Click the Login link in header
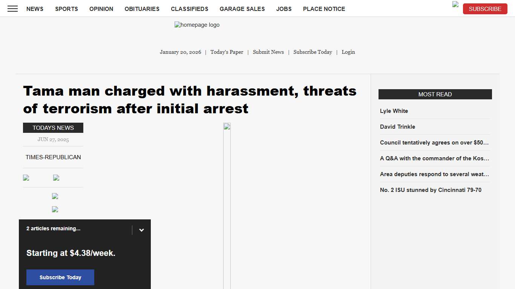Viewport: 515px width, 289px height. tap(348, 52)
